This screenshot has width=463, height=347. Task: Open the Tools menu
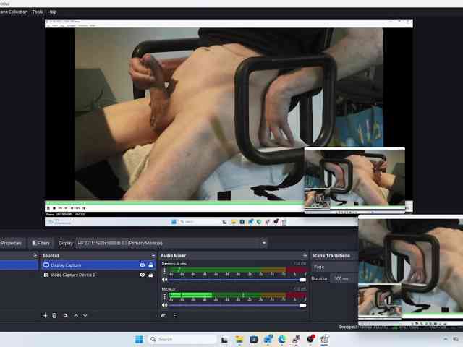(37, 12)
